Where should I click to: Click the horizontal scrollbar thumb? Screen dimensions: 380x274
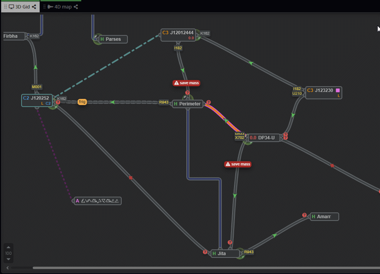[x=206, y=268]
